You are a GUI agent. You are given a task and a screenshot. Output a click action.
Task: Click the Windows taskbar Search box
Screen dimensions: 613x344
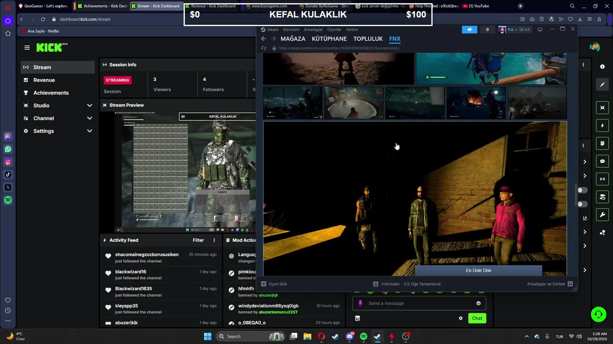(250, 336)
